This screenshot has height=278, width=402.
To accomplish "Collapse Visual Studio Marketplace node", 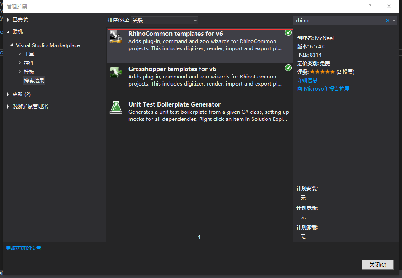I will 11,45.
